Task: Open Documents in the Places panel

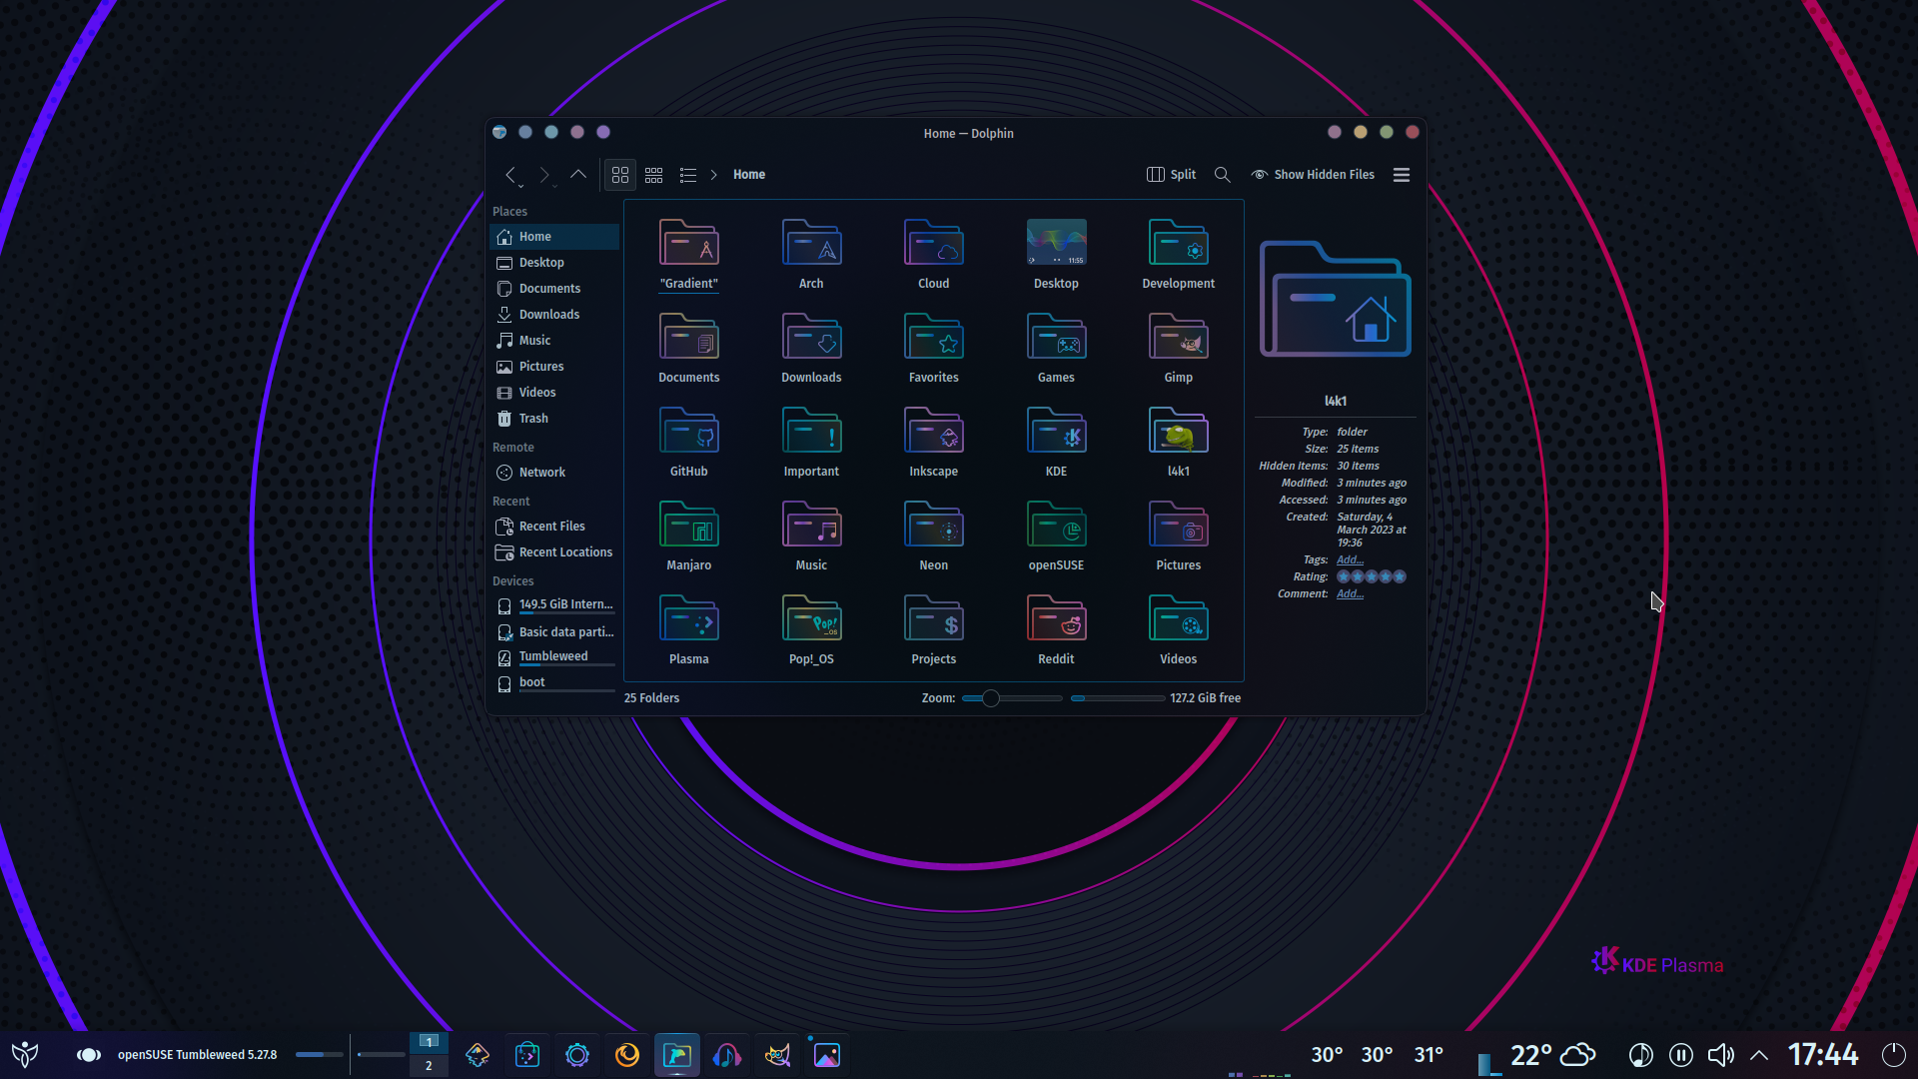Action: tap(554, 289)
